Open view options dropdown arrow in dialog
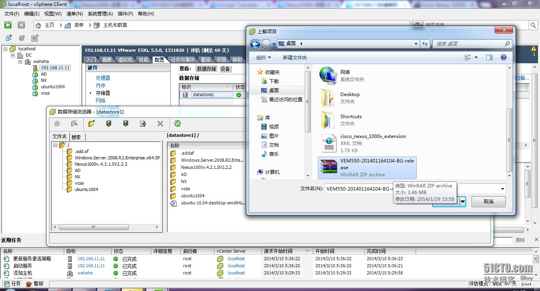The image size is (540, 291). 476,57
